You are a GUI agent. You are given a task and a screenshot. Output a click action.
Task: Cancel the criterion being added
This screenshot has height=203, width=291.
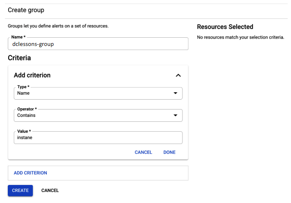pos(143,152)
